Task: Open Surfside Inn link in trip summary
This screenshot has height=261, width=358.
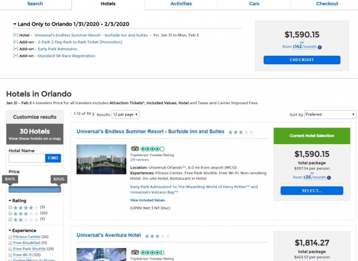Action: point(91,35)
